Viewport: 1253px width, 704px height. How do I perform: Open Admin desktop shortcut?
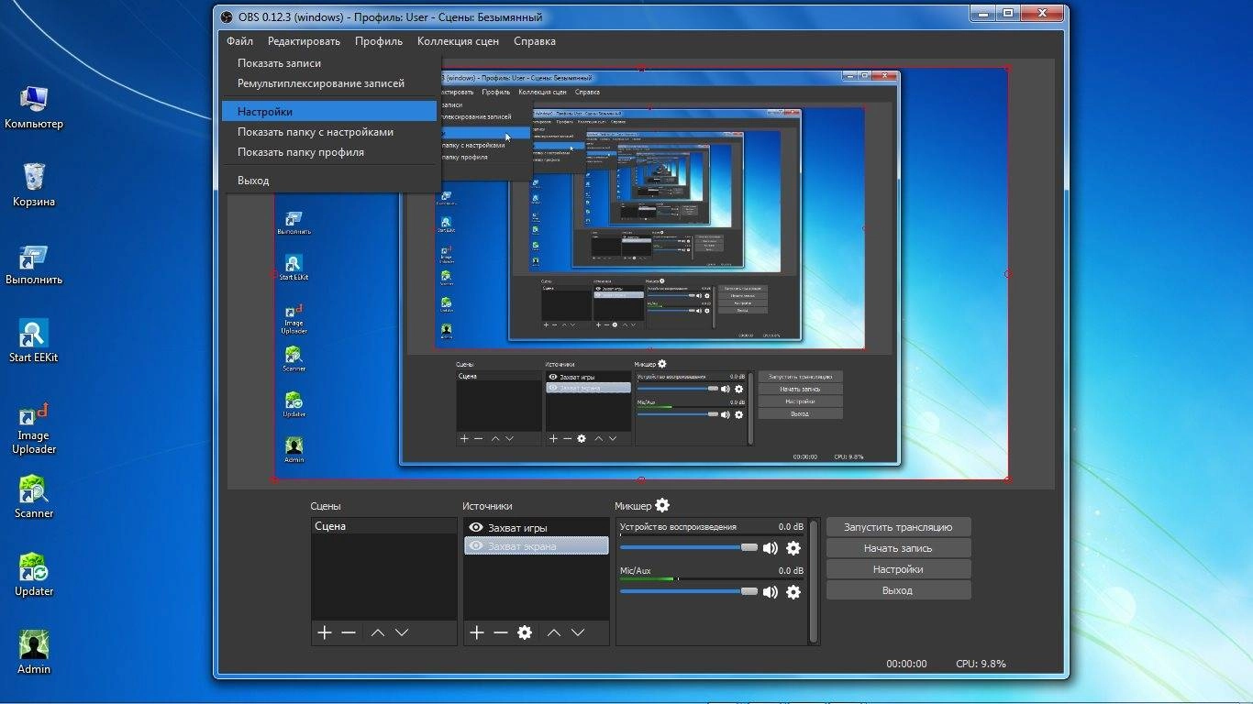click(34, 652)
